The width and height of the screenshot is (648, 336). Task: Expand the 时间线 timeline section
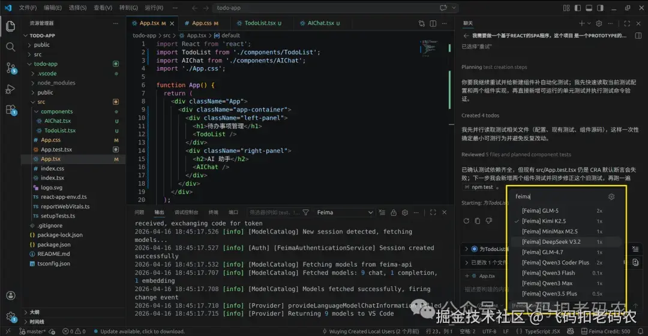point(37,322)
